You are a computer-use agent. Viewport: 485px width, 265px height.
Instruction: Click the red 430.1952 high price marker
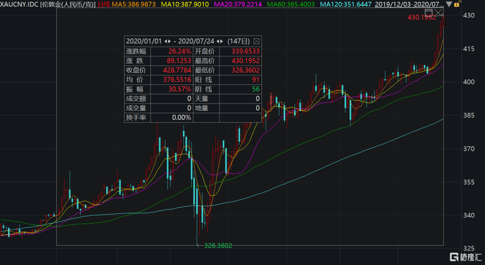[422, 18]
